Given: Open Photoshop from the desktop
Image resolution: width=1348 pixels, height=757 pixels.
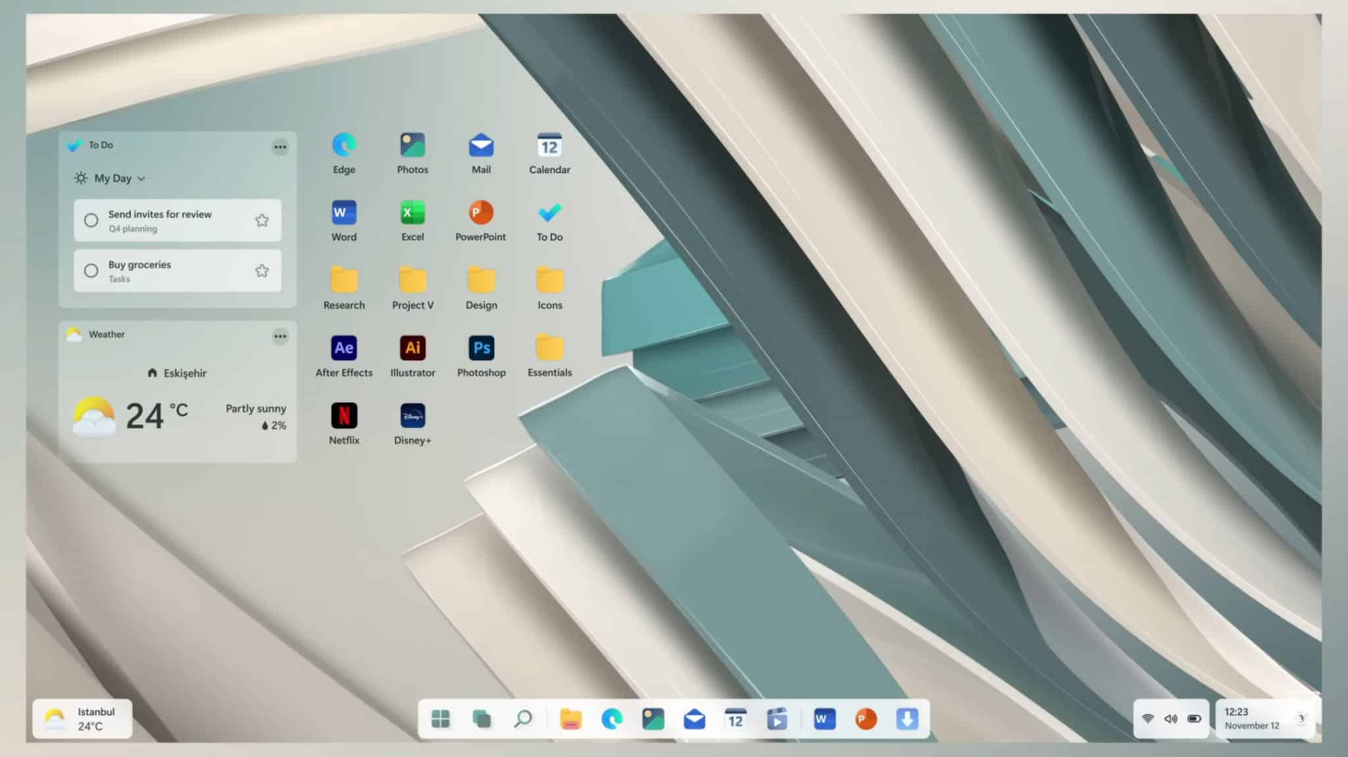Looking at the screenshot, I should 481,348.
